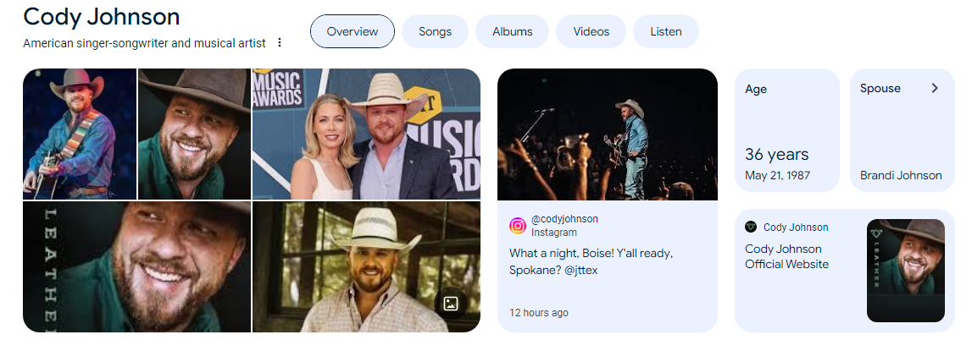This screenshot has width=972, height=351.
Task: Open the Music Awards couple photo
Action: point(366,134)
